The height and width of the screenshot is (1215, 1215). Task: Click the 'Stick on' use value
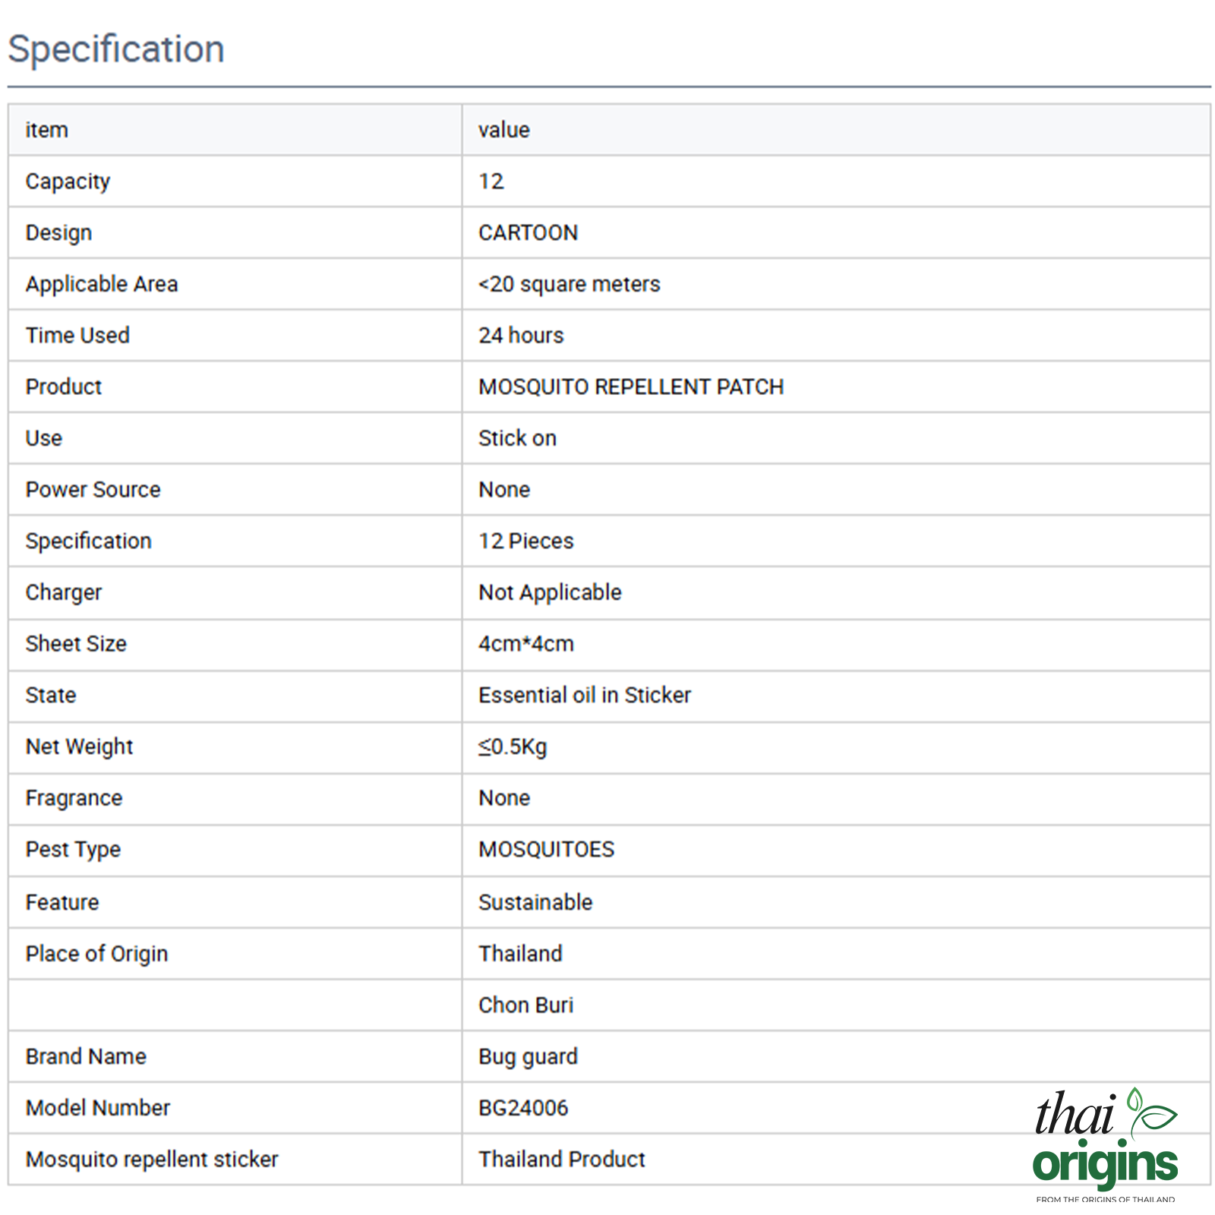point(517,438)
